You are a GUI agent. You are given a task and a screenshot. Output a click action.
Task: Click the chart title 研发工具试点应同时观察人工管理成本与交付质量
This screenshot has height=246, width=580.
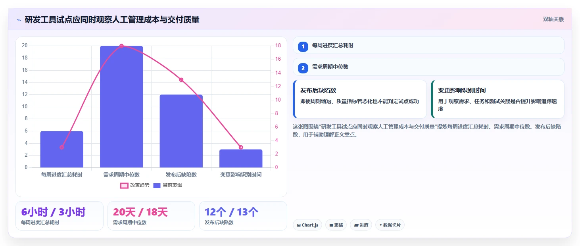coord(112,19)
